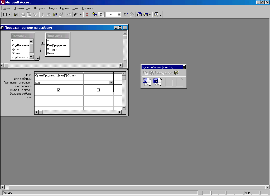Click the Print toolbar icon
The height and width of the screenshot is (196, 270).
pyautogui.click(x=23, y=15)
